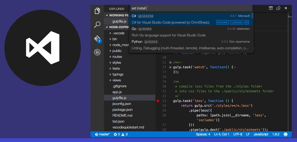297x142 pixels.
Task: Expand the typings folder
Action: 111,74
